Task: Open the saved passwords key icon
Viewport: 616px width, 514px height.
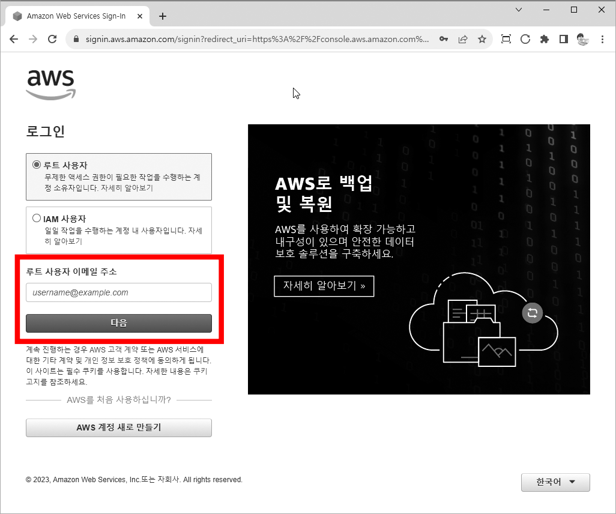Action: [x=444, y=39]
